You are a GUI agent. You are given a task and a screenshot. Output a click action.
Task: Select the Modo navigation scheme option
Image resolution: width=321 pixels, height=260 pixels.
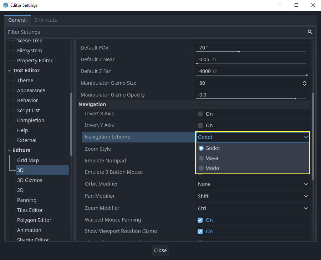coord(212,168)
